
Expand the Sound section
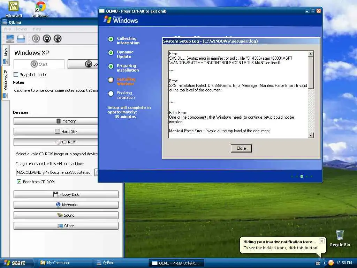pyautogui.click(x=66, y=215)
